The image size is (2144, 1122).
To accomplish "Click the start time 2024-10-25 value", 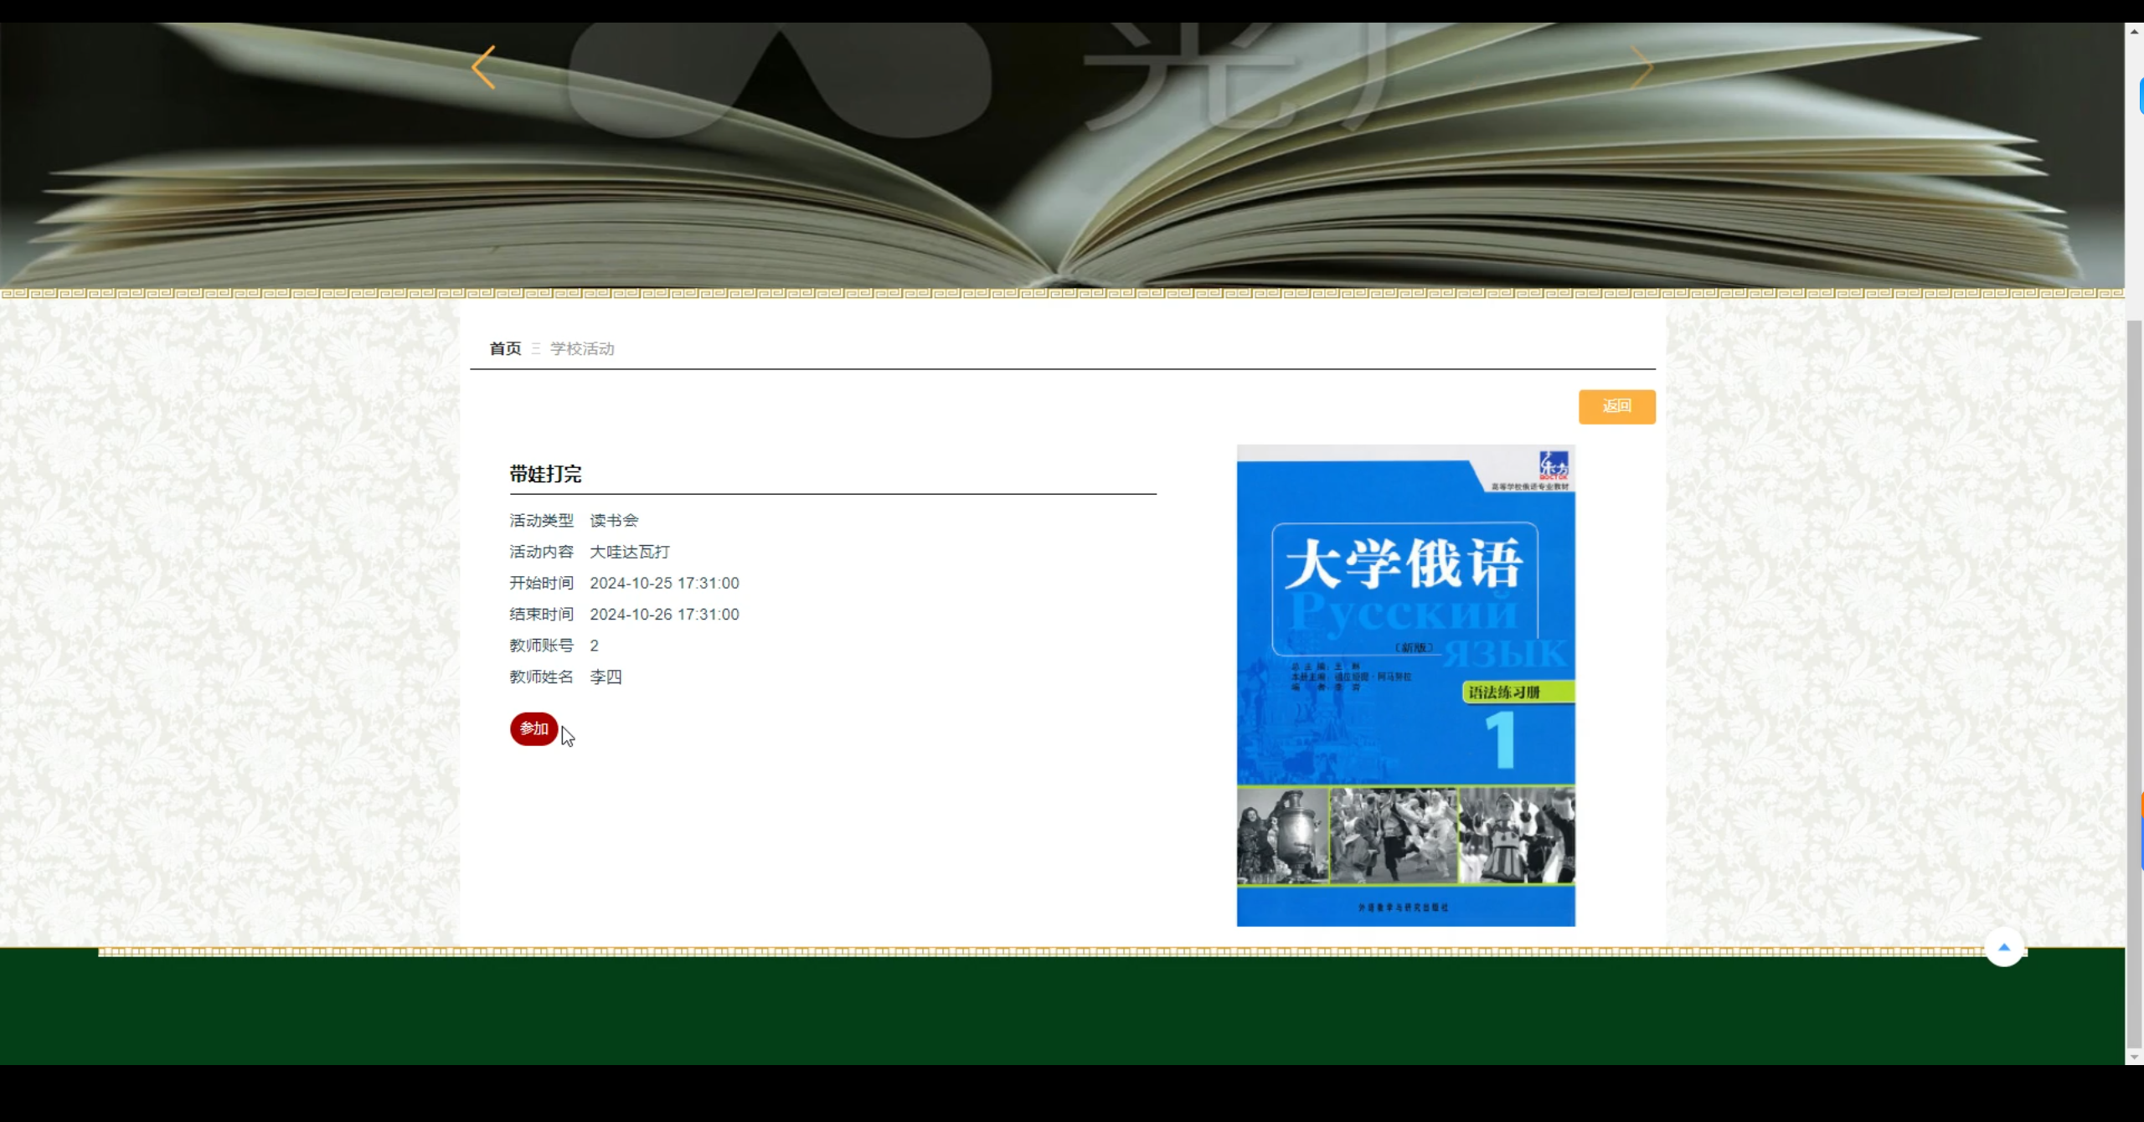I will point(664,582).
